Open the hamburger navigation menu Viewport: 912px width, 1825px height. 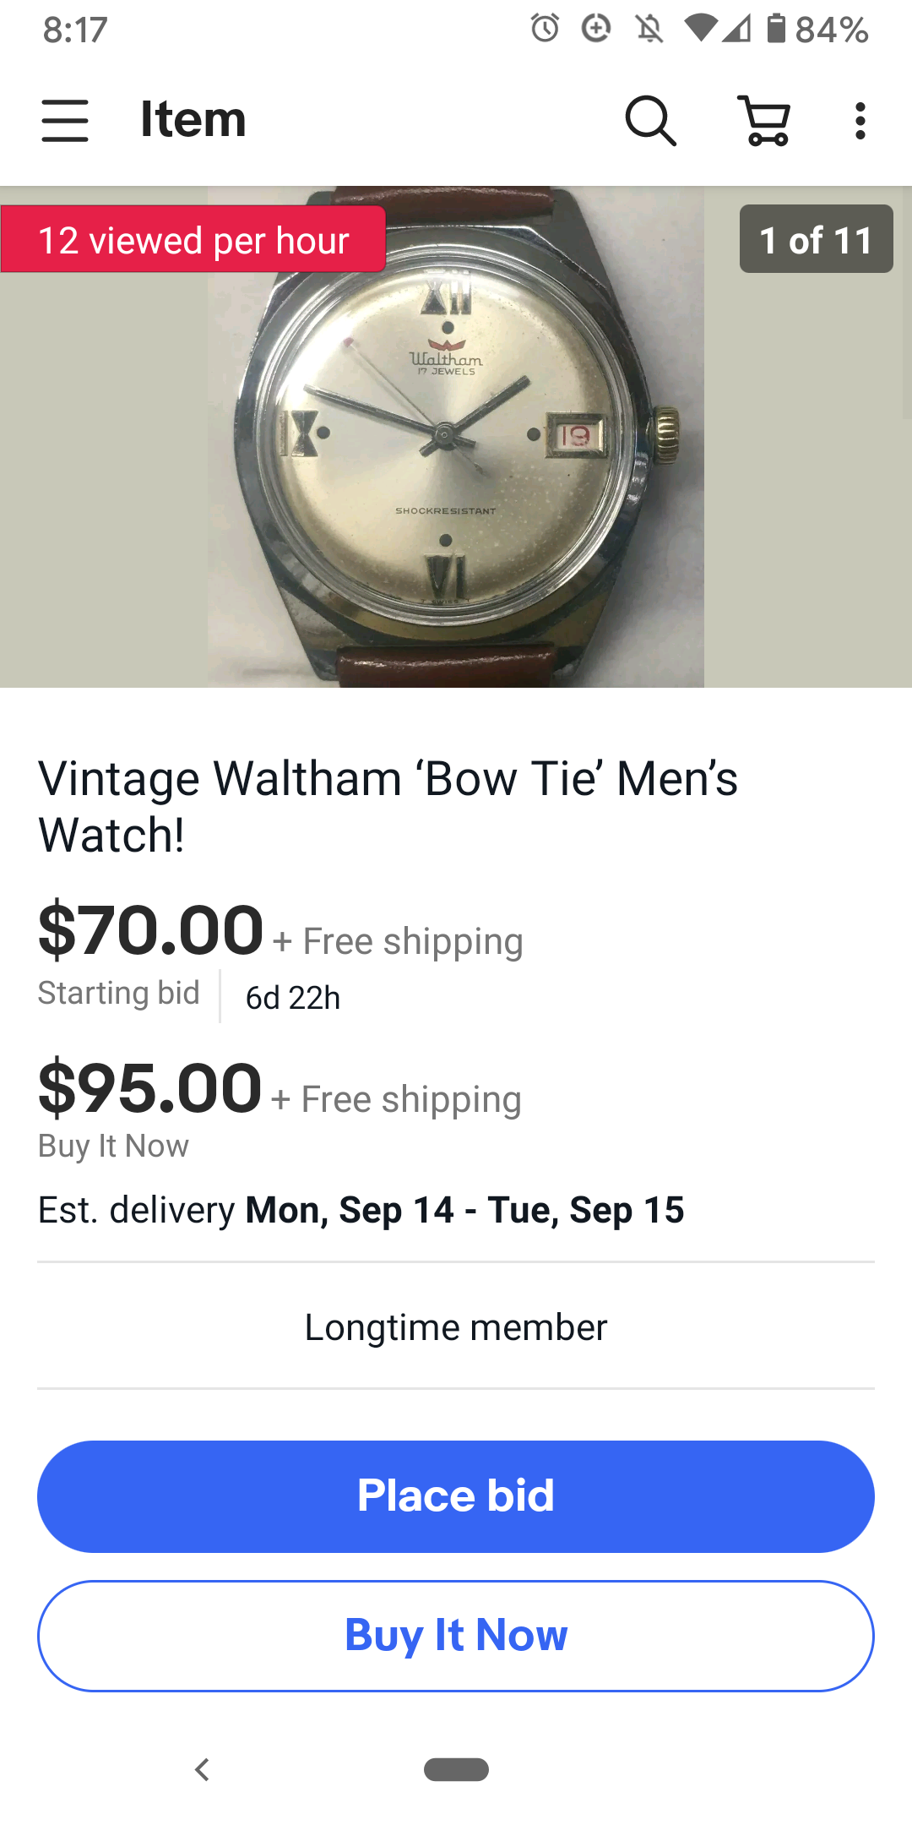[65, 120]
